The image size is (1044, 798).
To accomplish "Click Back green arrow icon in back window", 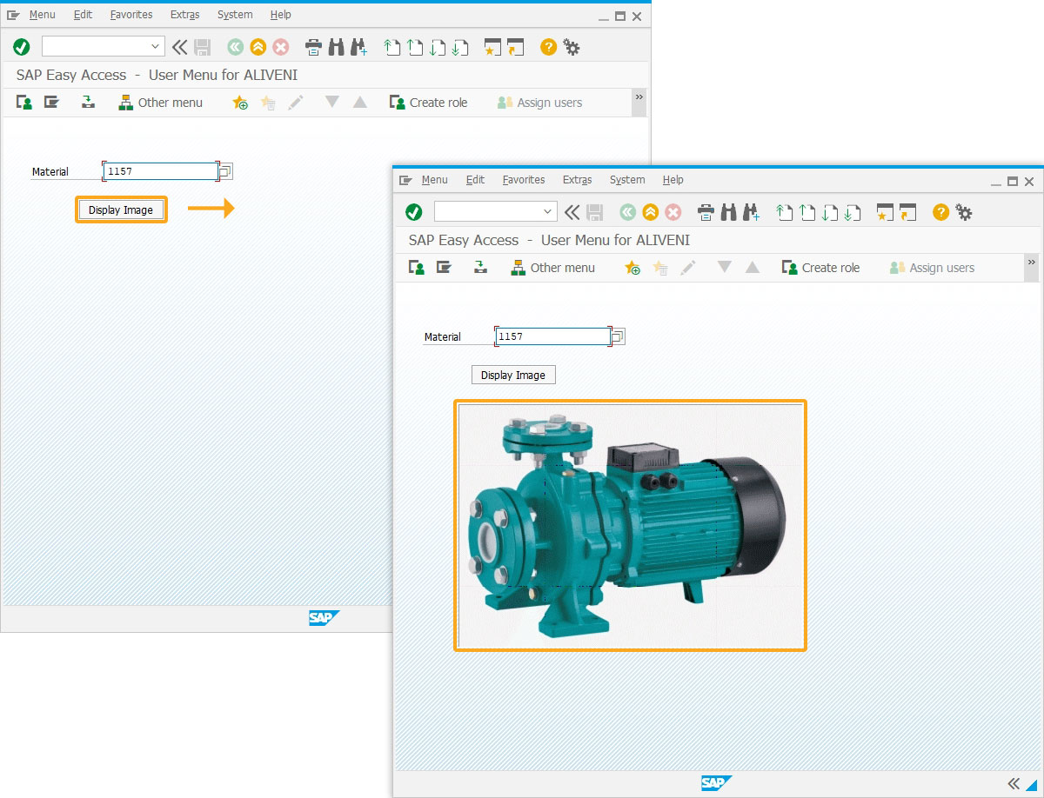I will coord(235,47).
